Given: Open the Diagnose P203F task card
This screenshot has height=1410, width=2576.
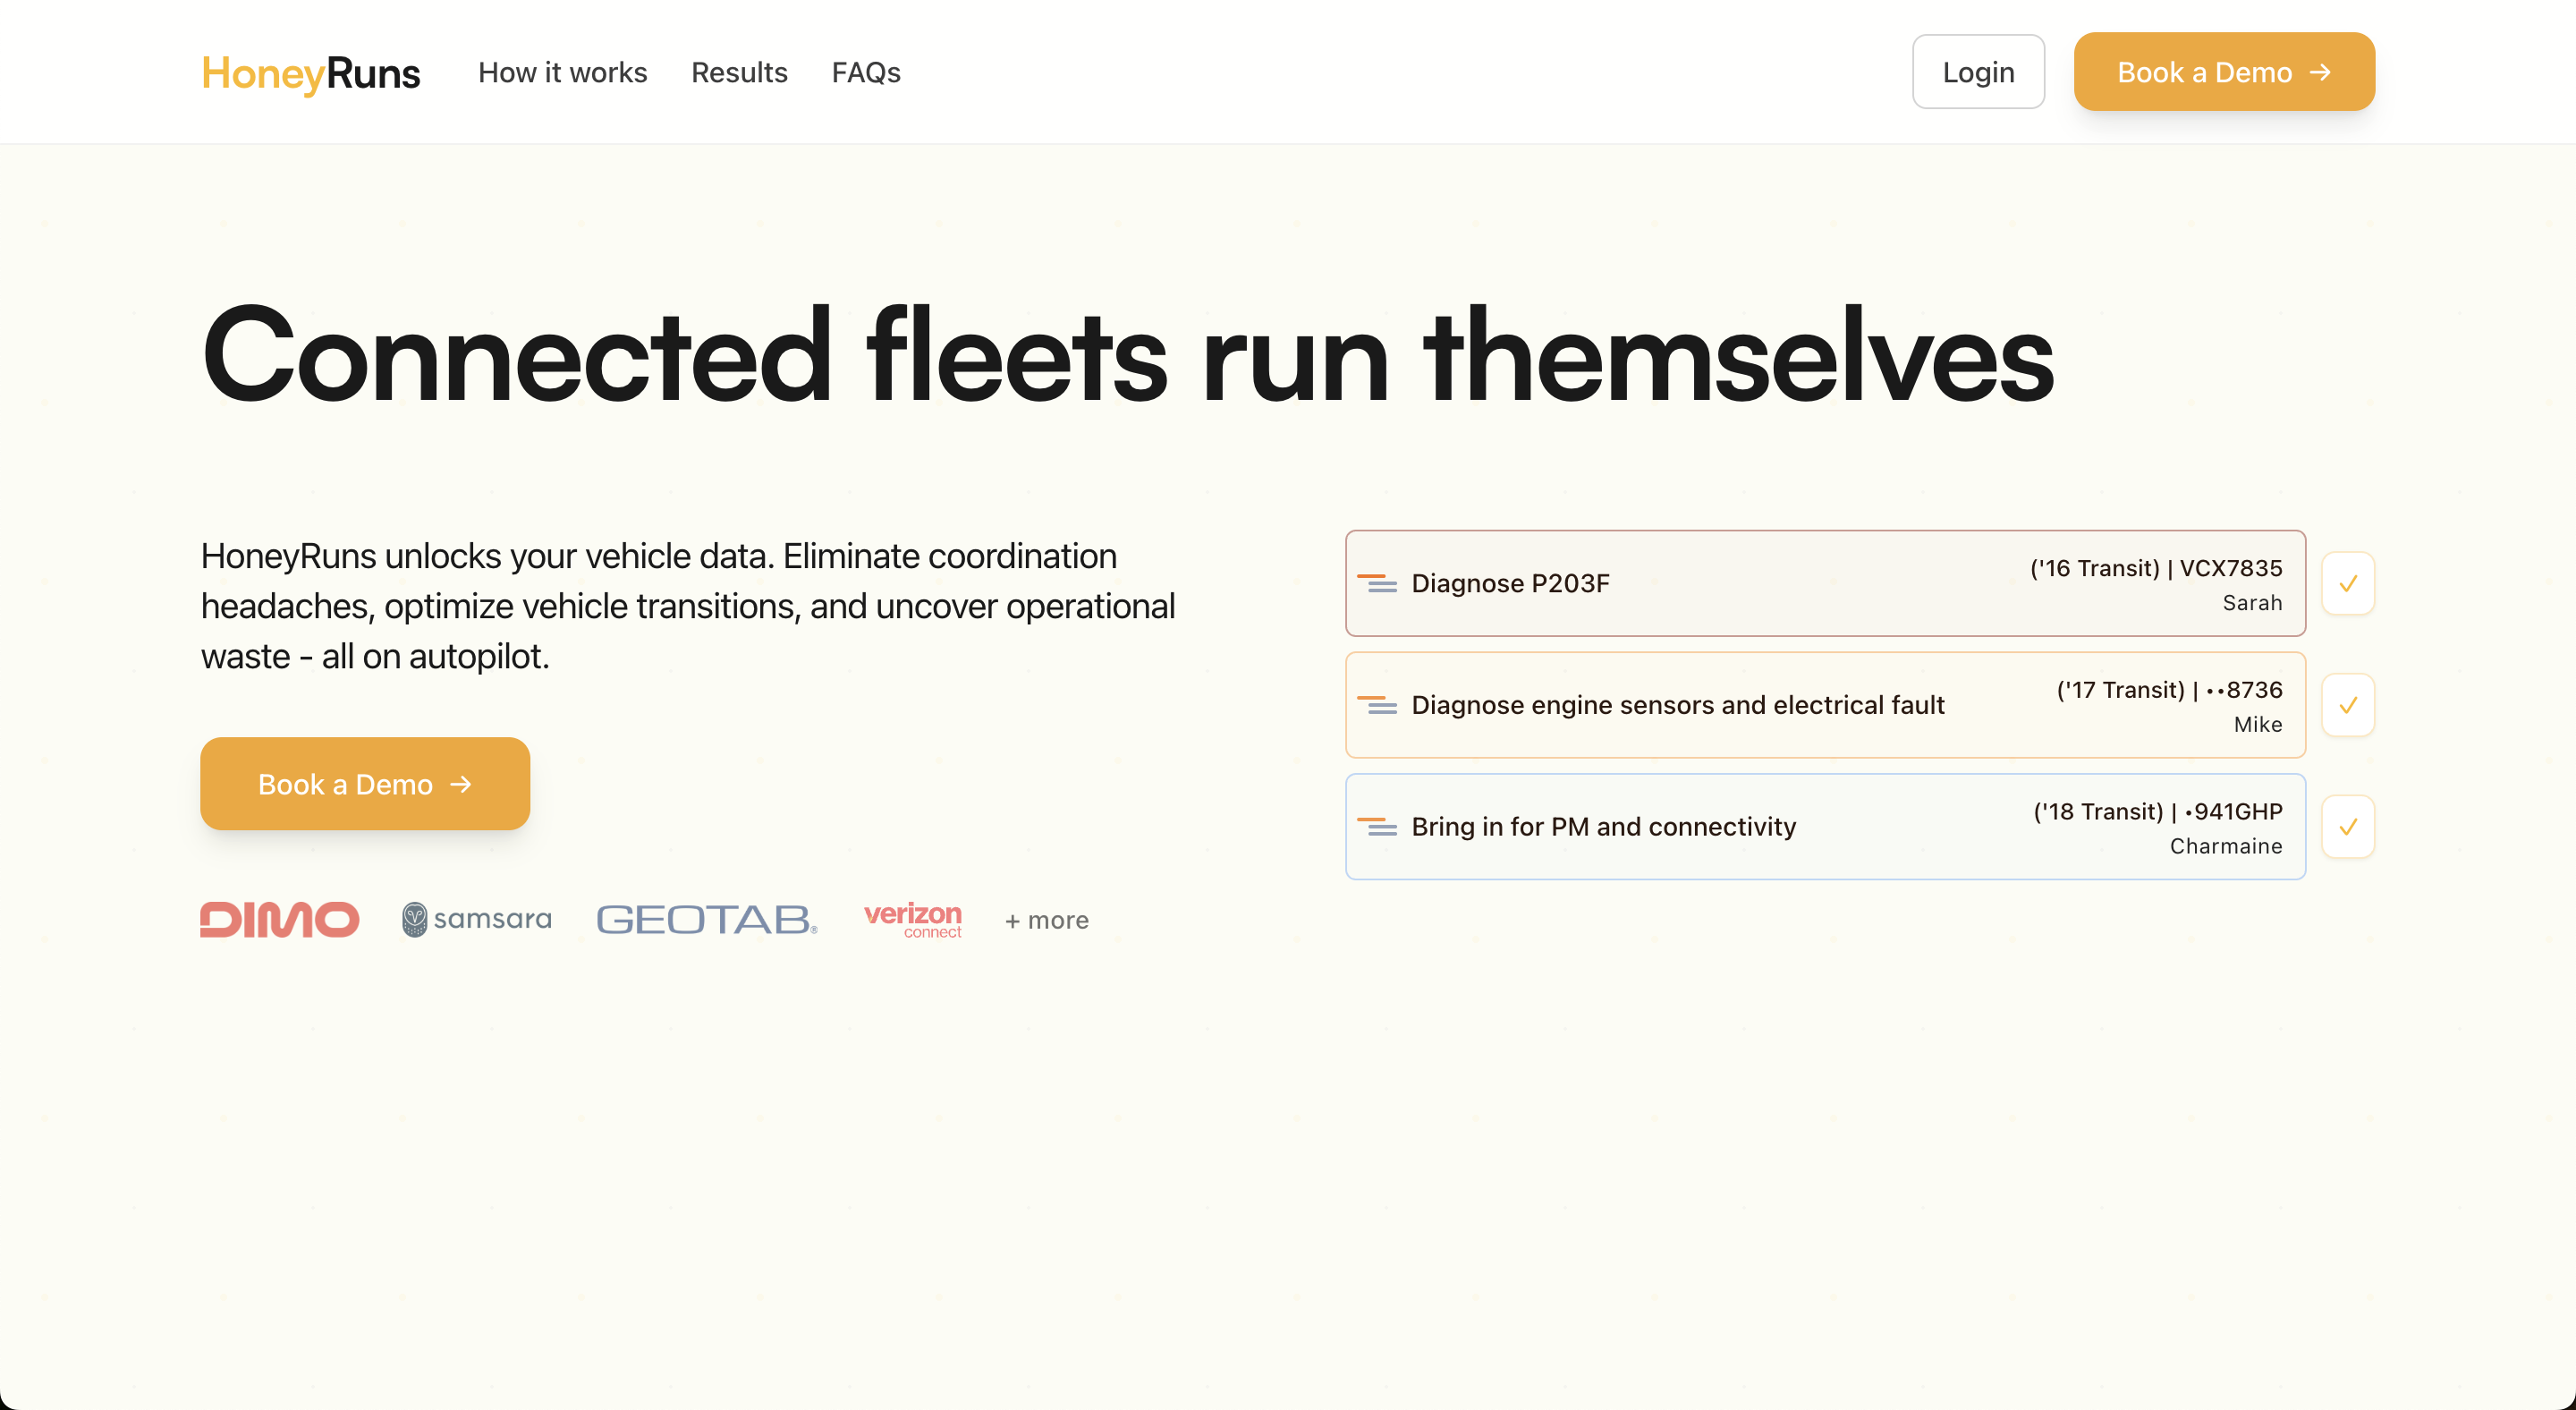Looking at the screenshot, I should click(x=1800, y=583).
